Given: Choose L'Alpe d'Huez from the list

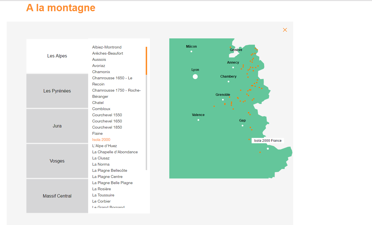Looking at the screenshot, I should 104,146.
